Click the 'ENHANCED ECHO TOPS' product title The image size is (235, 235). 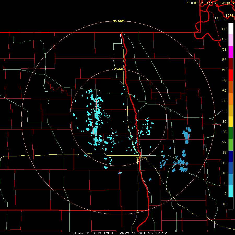click(91, 233)
